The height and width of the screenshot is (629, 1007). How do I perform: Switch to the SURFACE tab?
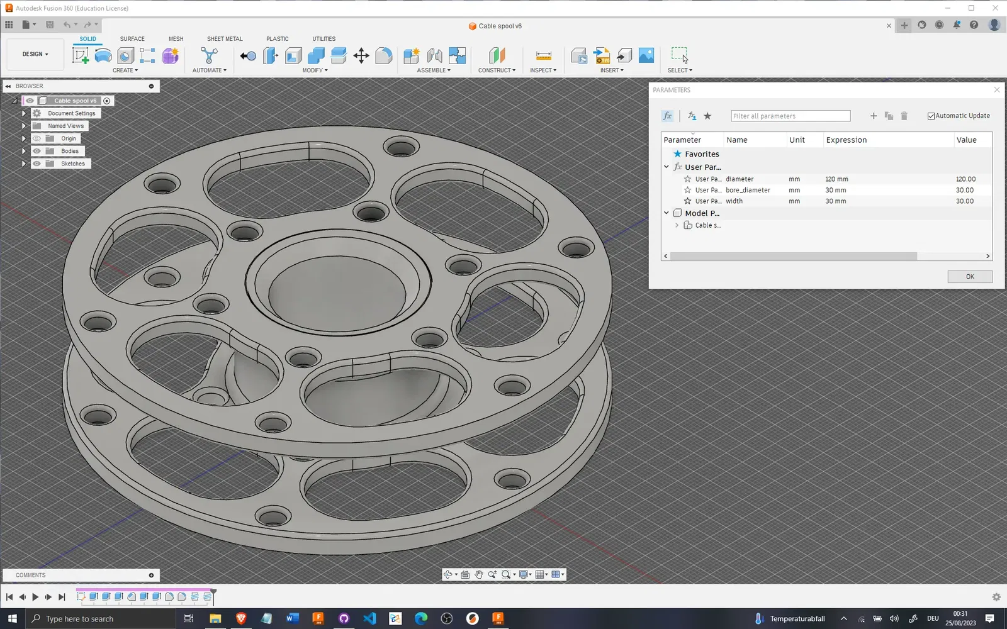[x=132, y=39]
